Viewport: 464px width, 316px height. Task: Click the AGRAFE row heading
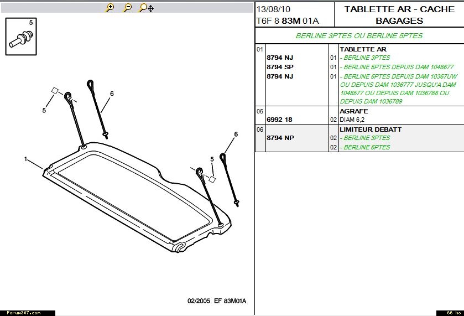pyautogui.click(x=353, y=111)
